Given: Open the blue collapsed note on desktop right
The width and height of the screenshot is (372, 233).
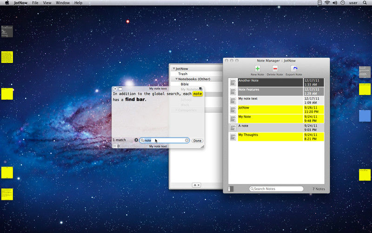Looking at the screenshot, I should (x=365, y=116).
